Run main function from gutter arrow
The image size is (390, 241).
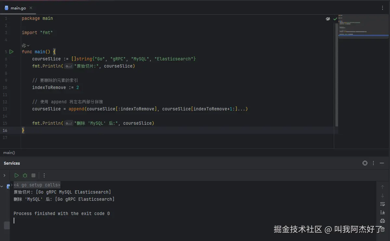pyautogui.click(x=11, y=52)
